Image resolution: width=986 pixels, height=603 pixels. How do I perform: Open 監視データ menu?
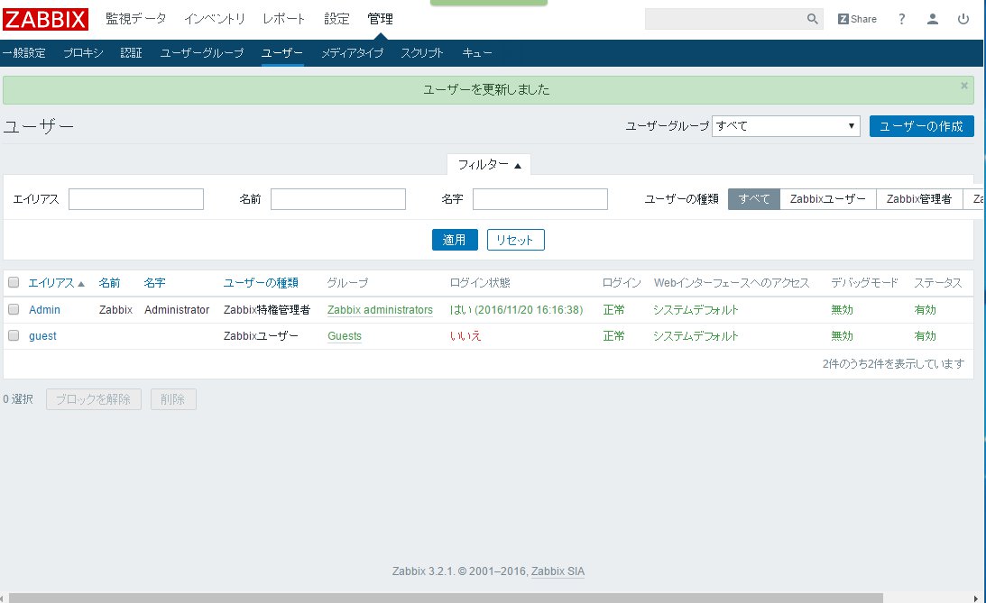[136, 19]
